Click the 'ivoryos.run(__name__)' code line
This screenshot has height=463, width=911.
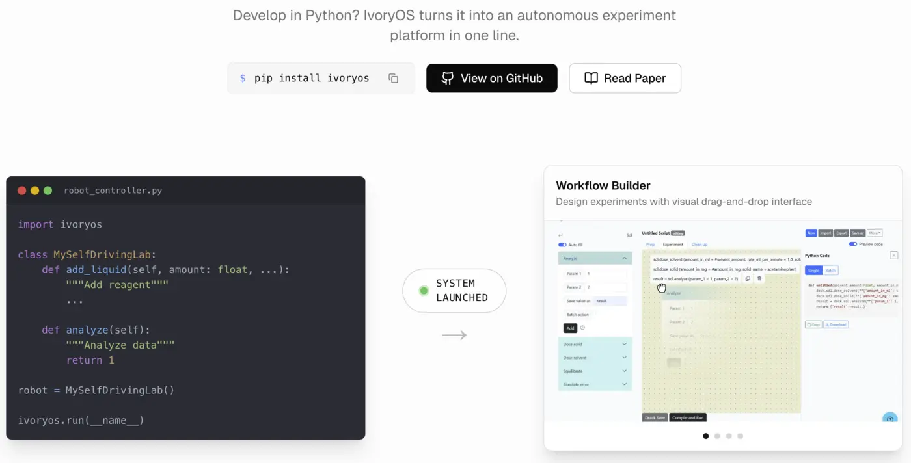(x=81, y=420)
